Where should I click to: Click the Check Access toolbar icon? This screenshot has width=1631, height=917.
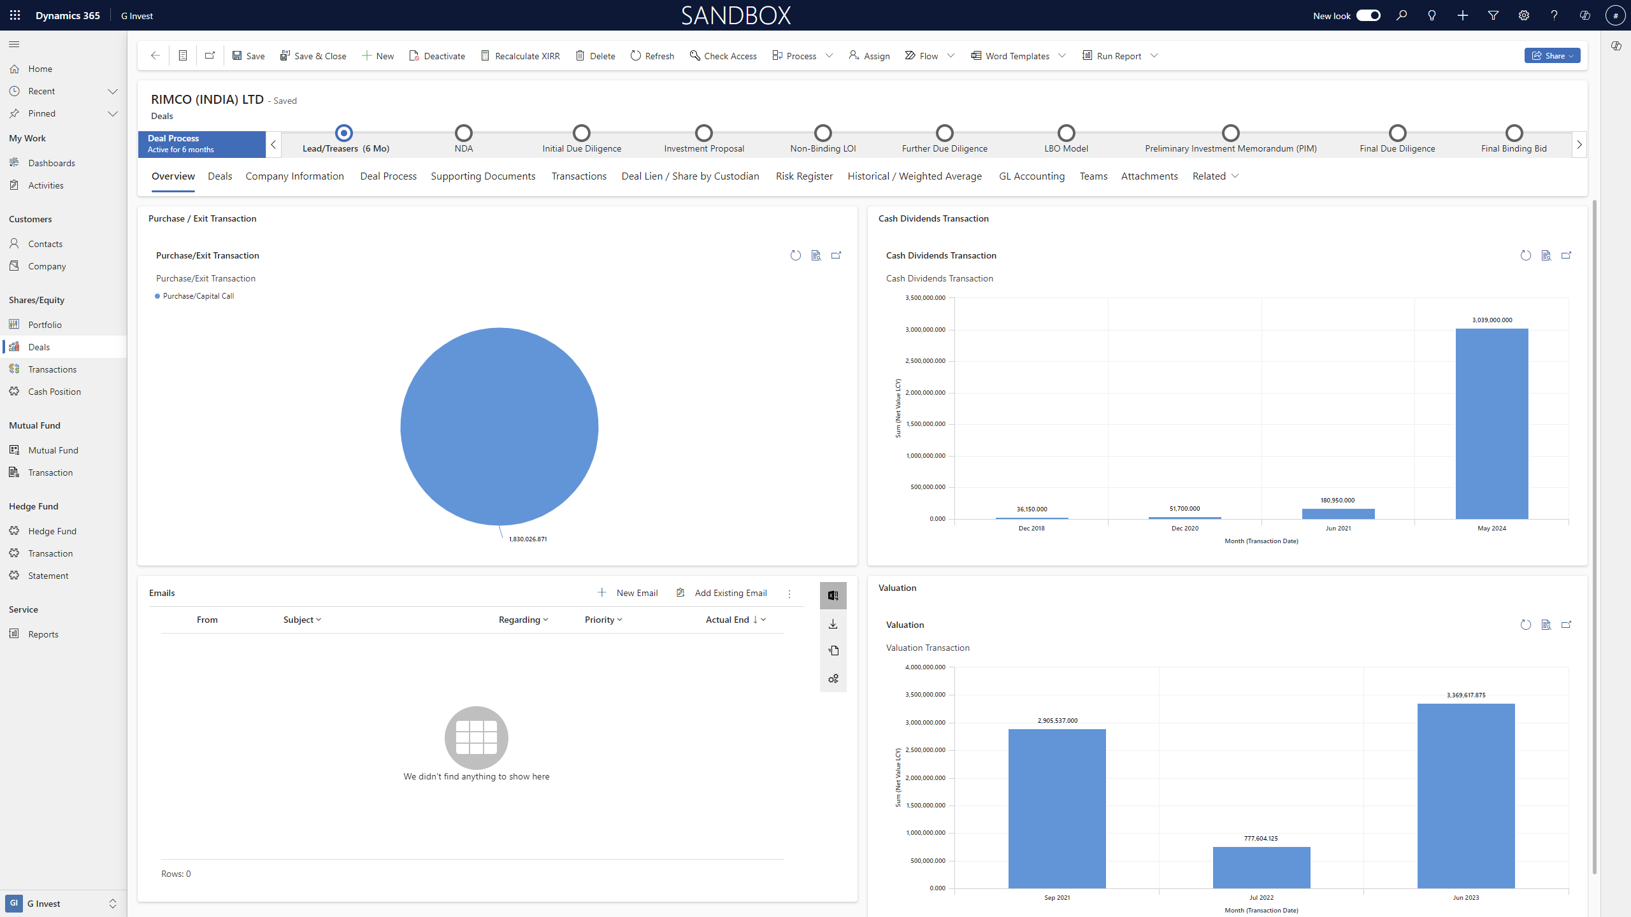[695, 56]
